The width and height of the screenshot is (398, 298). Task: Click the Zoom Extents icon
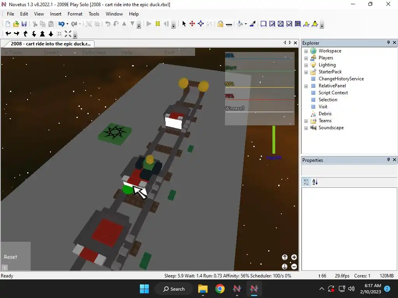(68, 33)
